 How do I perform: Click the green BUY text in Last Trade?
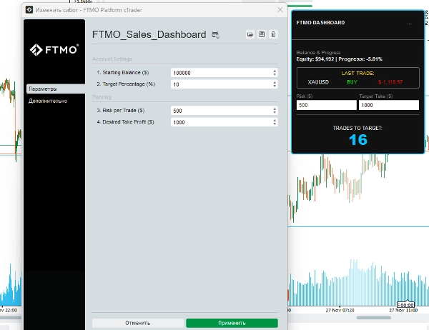click(x=352, y=82)
